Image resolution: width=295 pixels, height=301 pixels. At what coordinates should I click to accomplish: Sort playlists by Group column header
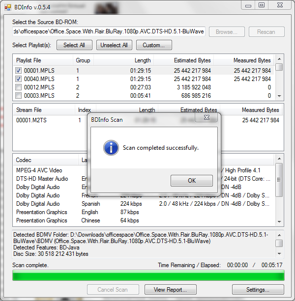(x=83, y=60)
